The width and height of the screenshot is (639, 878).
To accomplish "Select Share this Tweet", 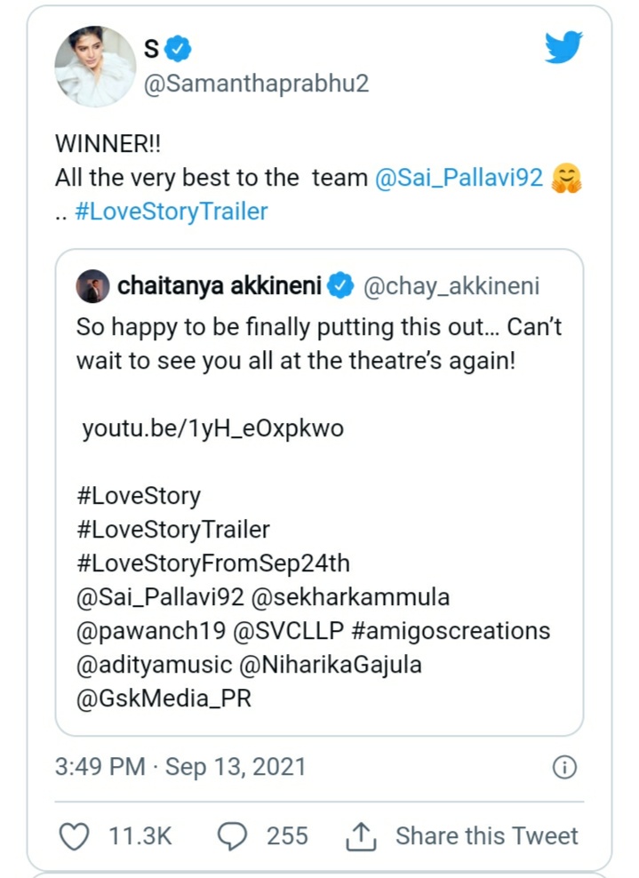I will (485, 835).
